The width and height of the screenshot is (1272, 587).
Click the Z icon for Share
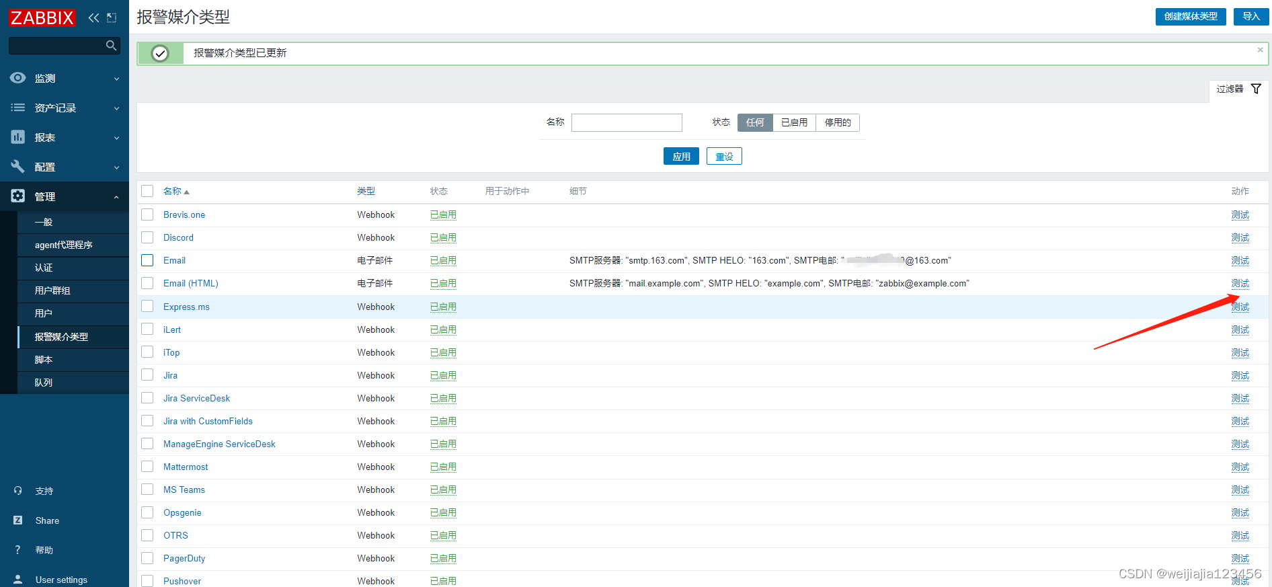click(18, 520)
